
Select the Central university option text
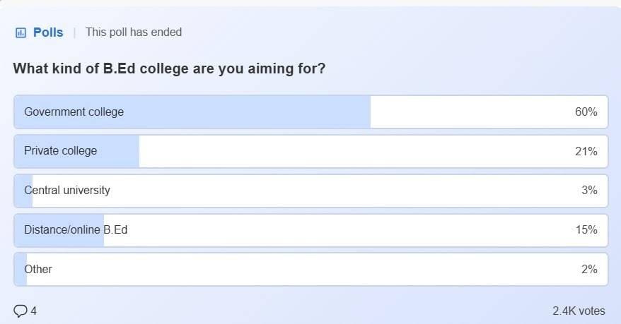point(67,191)
